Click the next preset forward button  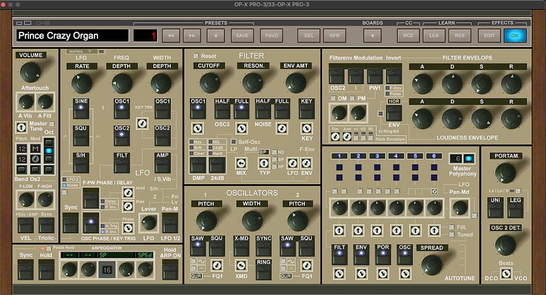(192, 36)
